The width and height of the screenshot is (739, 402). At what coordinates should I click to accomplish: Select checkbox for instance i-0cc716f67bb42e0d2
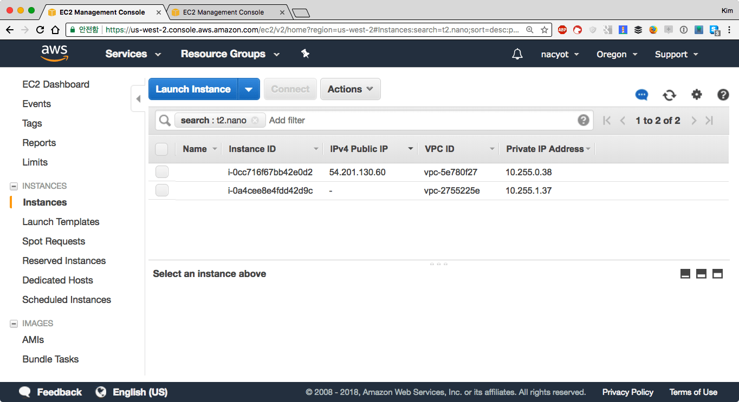(161, 172)
